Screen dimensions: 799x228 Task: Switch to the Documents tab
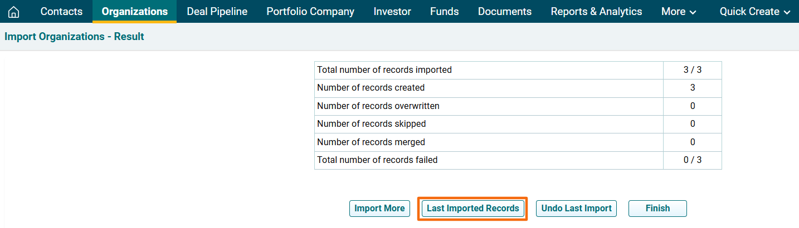pyautogui.click(x=504, y=12)
